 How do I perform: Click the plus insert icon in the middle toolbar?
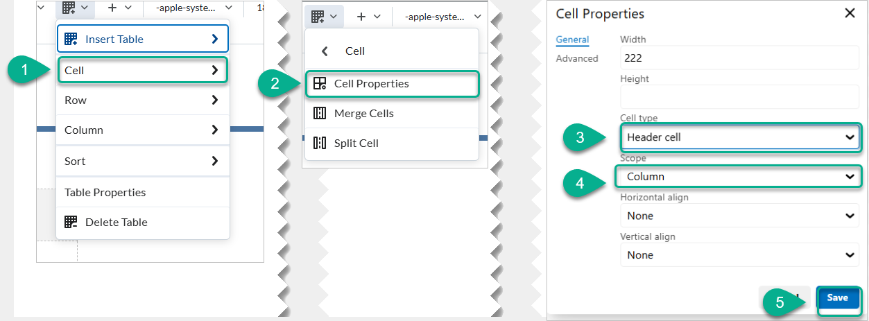(361, 16)
